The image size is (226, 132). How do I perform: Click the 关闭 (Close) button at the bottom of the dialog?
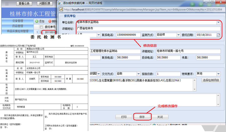click(160, 117)
